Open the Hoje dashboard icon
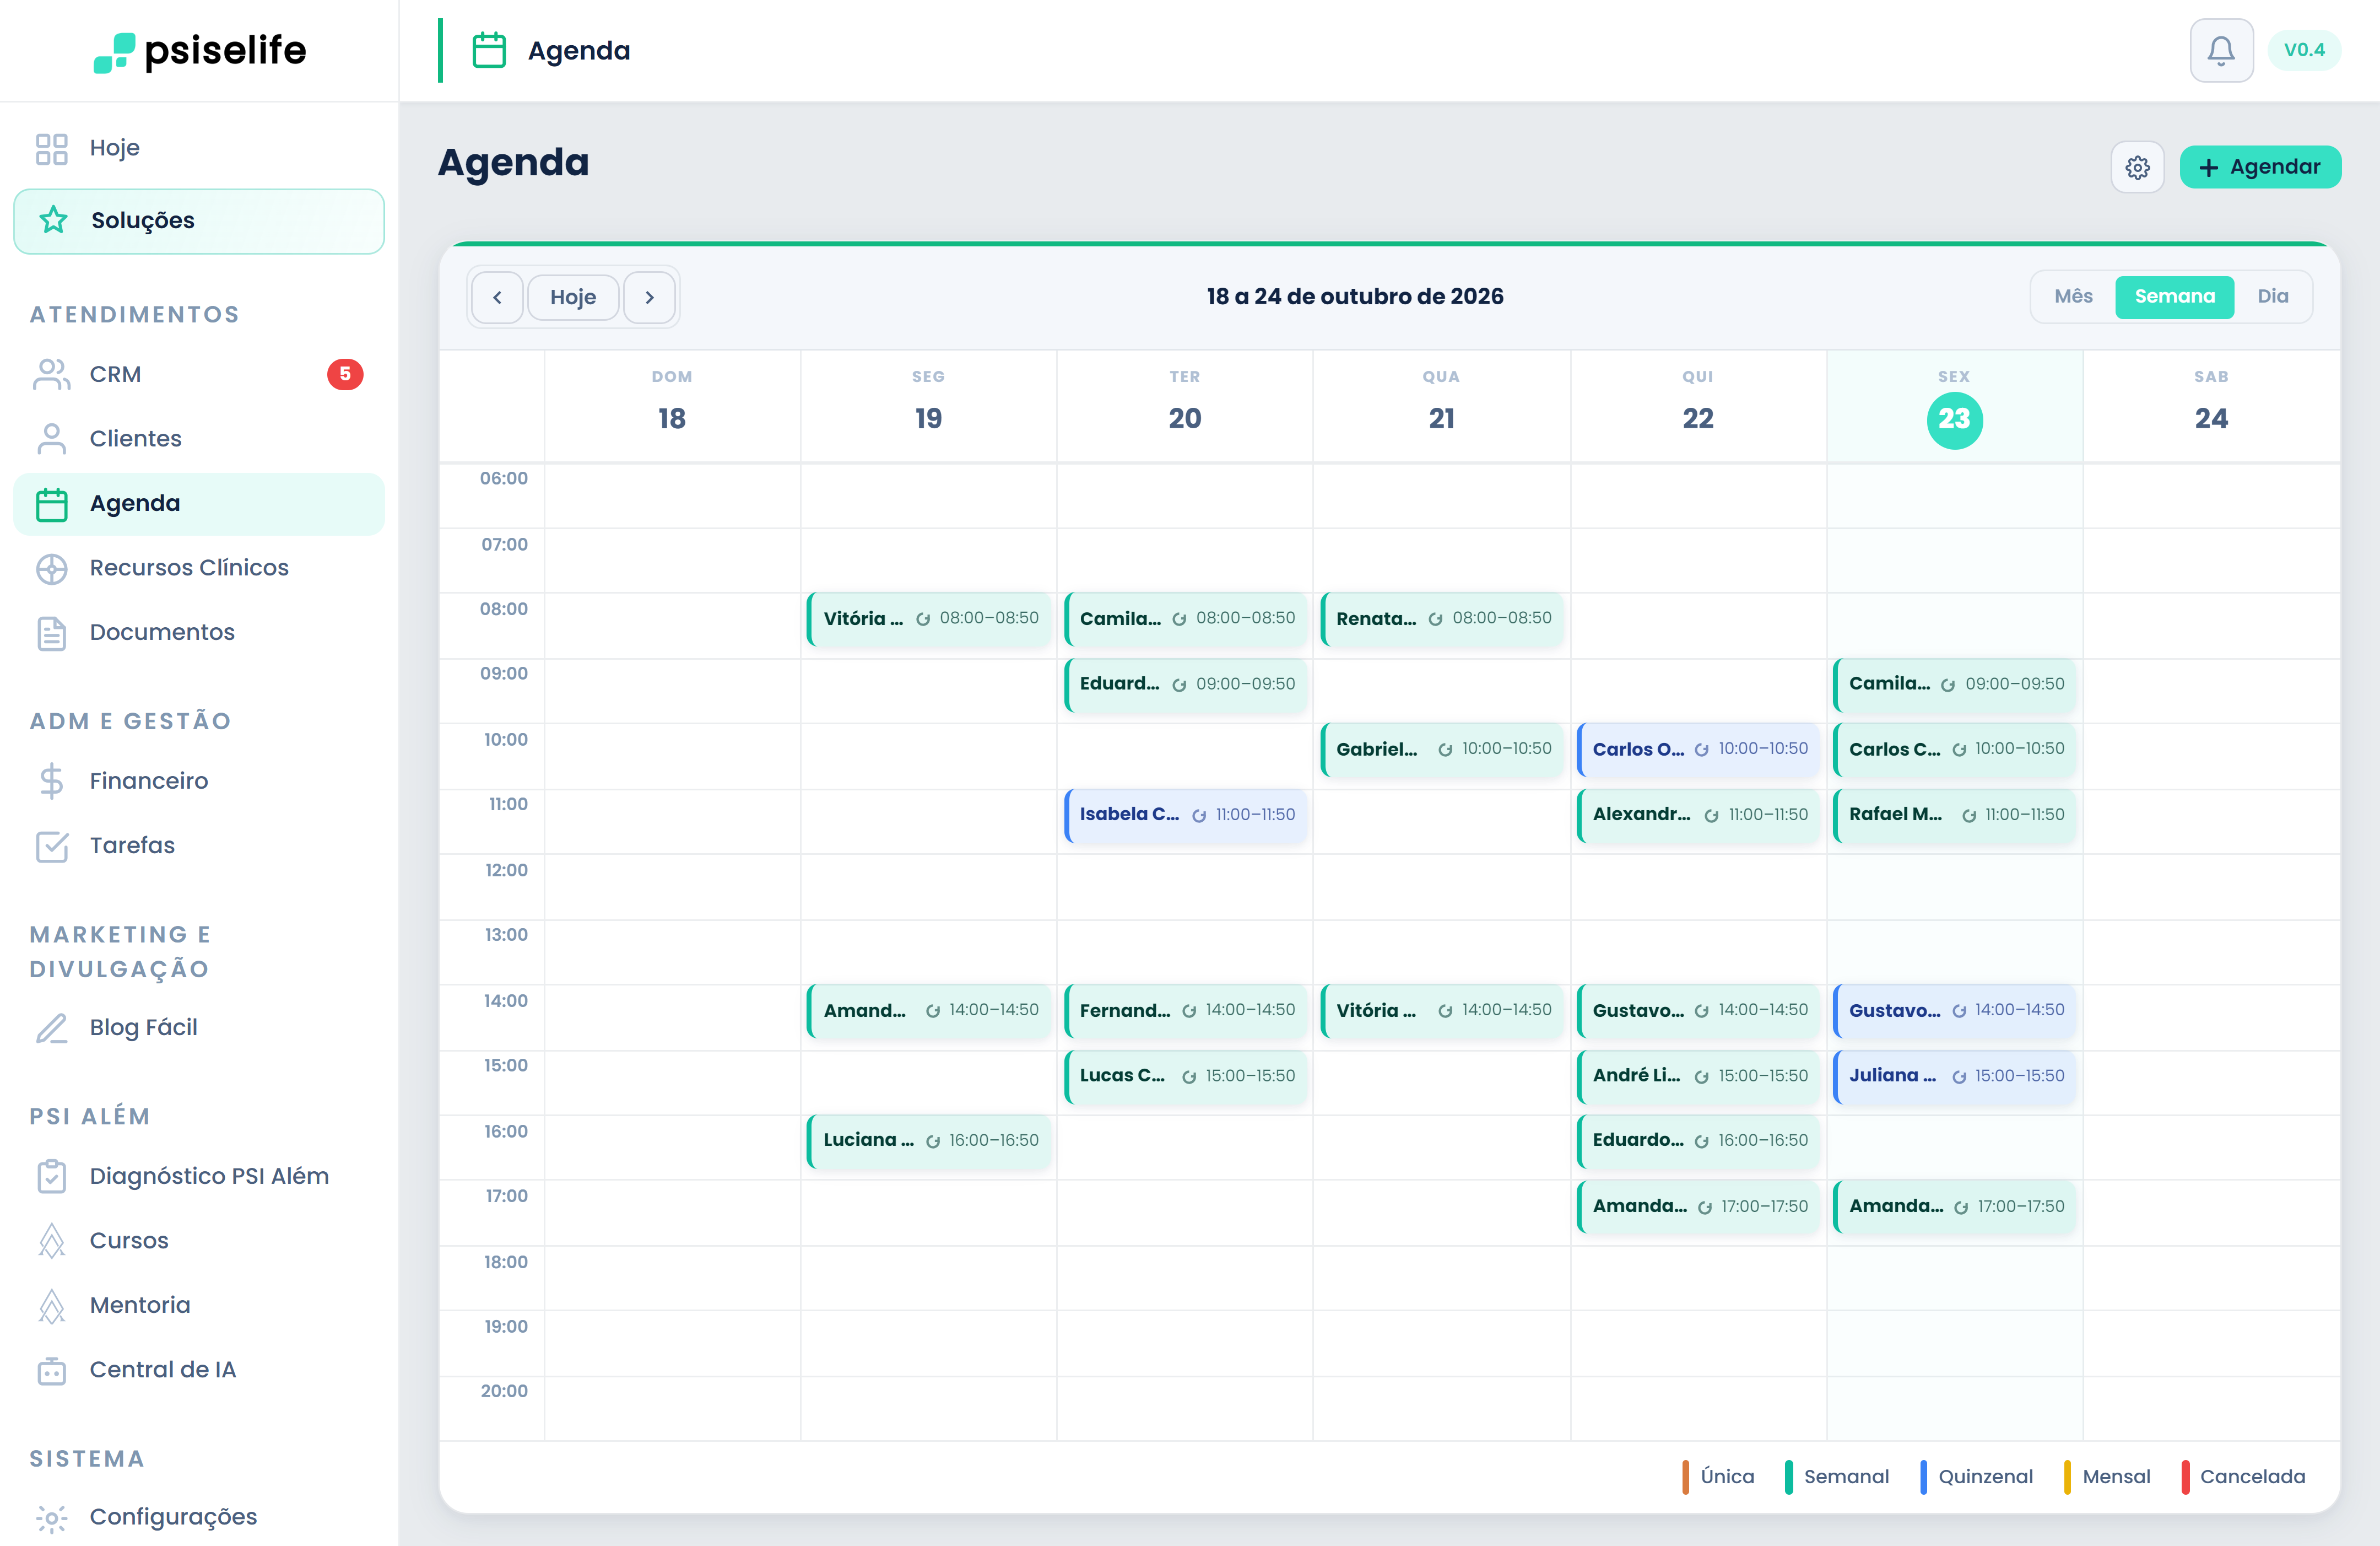The width and height of the screenshot is (2380, 1546). point(51,148)
